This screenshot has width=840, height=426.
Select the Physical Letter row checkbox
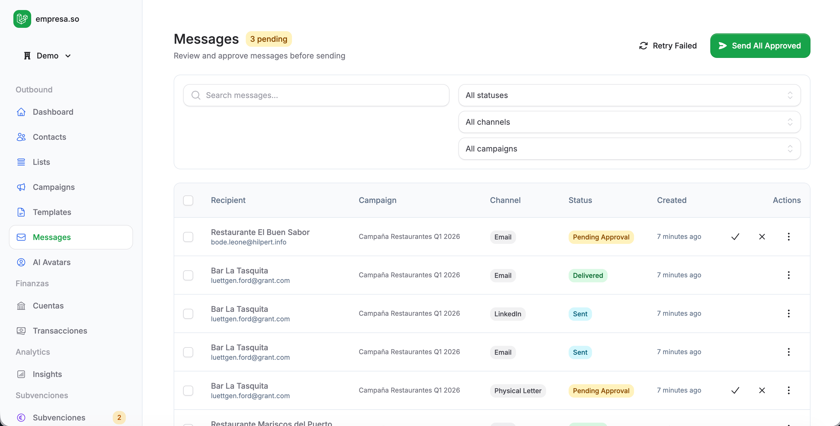(x=188, y=390)
